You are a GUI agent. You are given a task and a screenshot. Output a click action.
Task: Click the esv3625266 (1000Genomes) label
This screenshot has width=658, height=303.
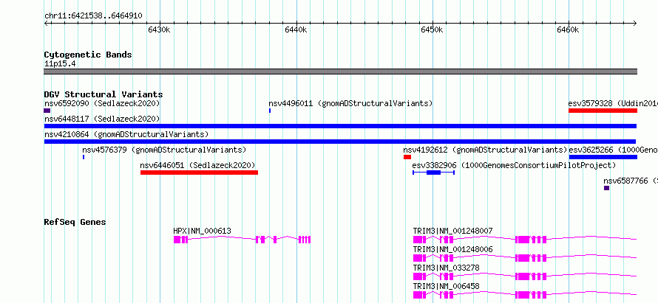click(x=613, y=150)
